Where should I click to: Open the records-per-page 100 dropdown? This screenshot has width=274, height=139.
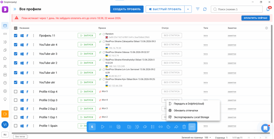208,138
